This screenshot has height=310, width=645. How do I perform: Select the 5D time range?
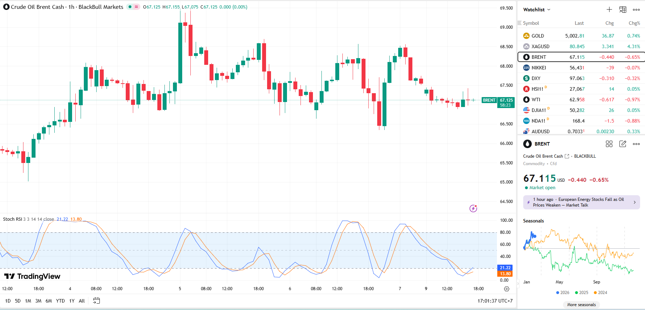pyautogui.click(x=18, y=301)
